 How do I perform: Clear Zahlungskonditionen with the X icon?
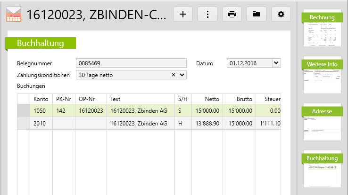pos(173,75)
